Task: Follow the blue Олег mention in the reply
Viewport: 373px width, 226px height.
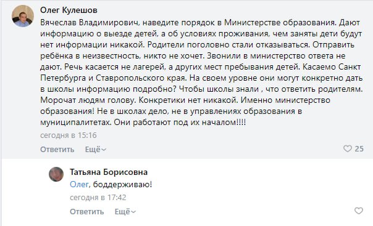Action: [79, 184]
